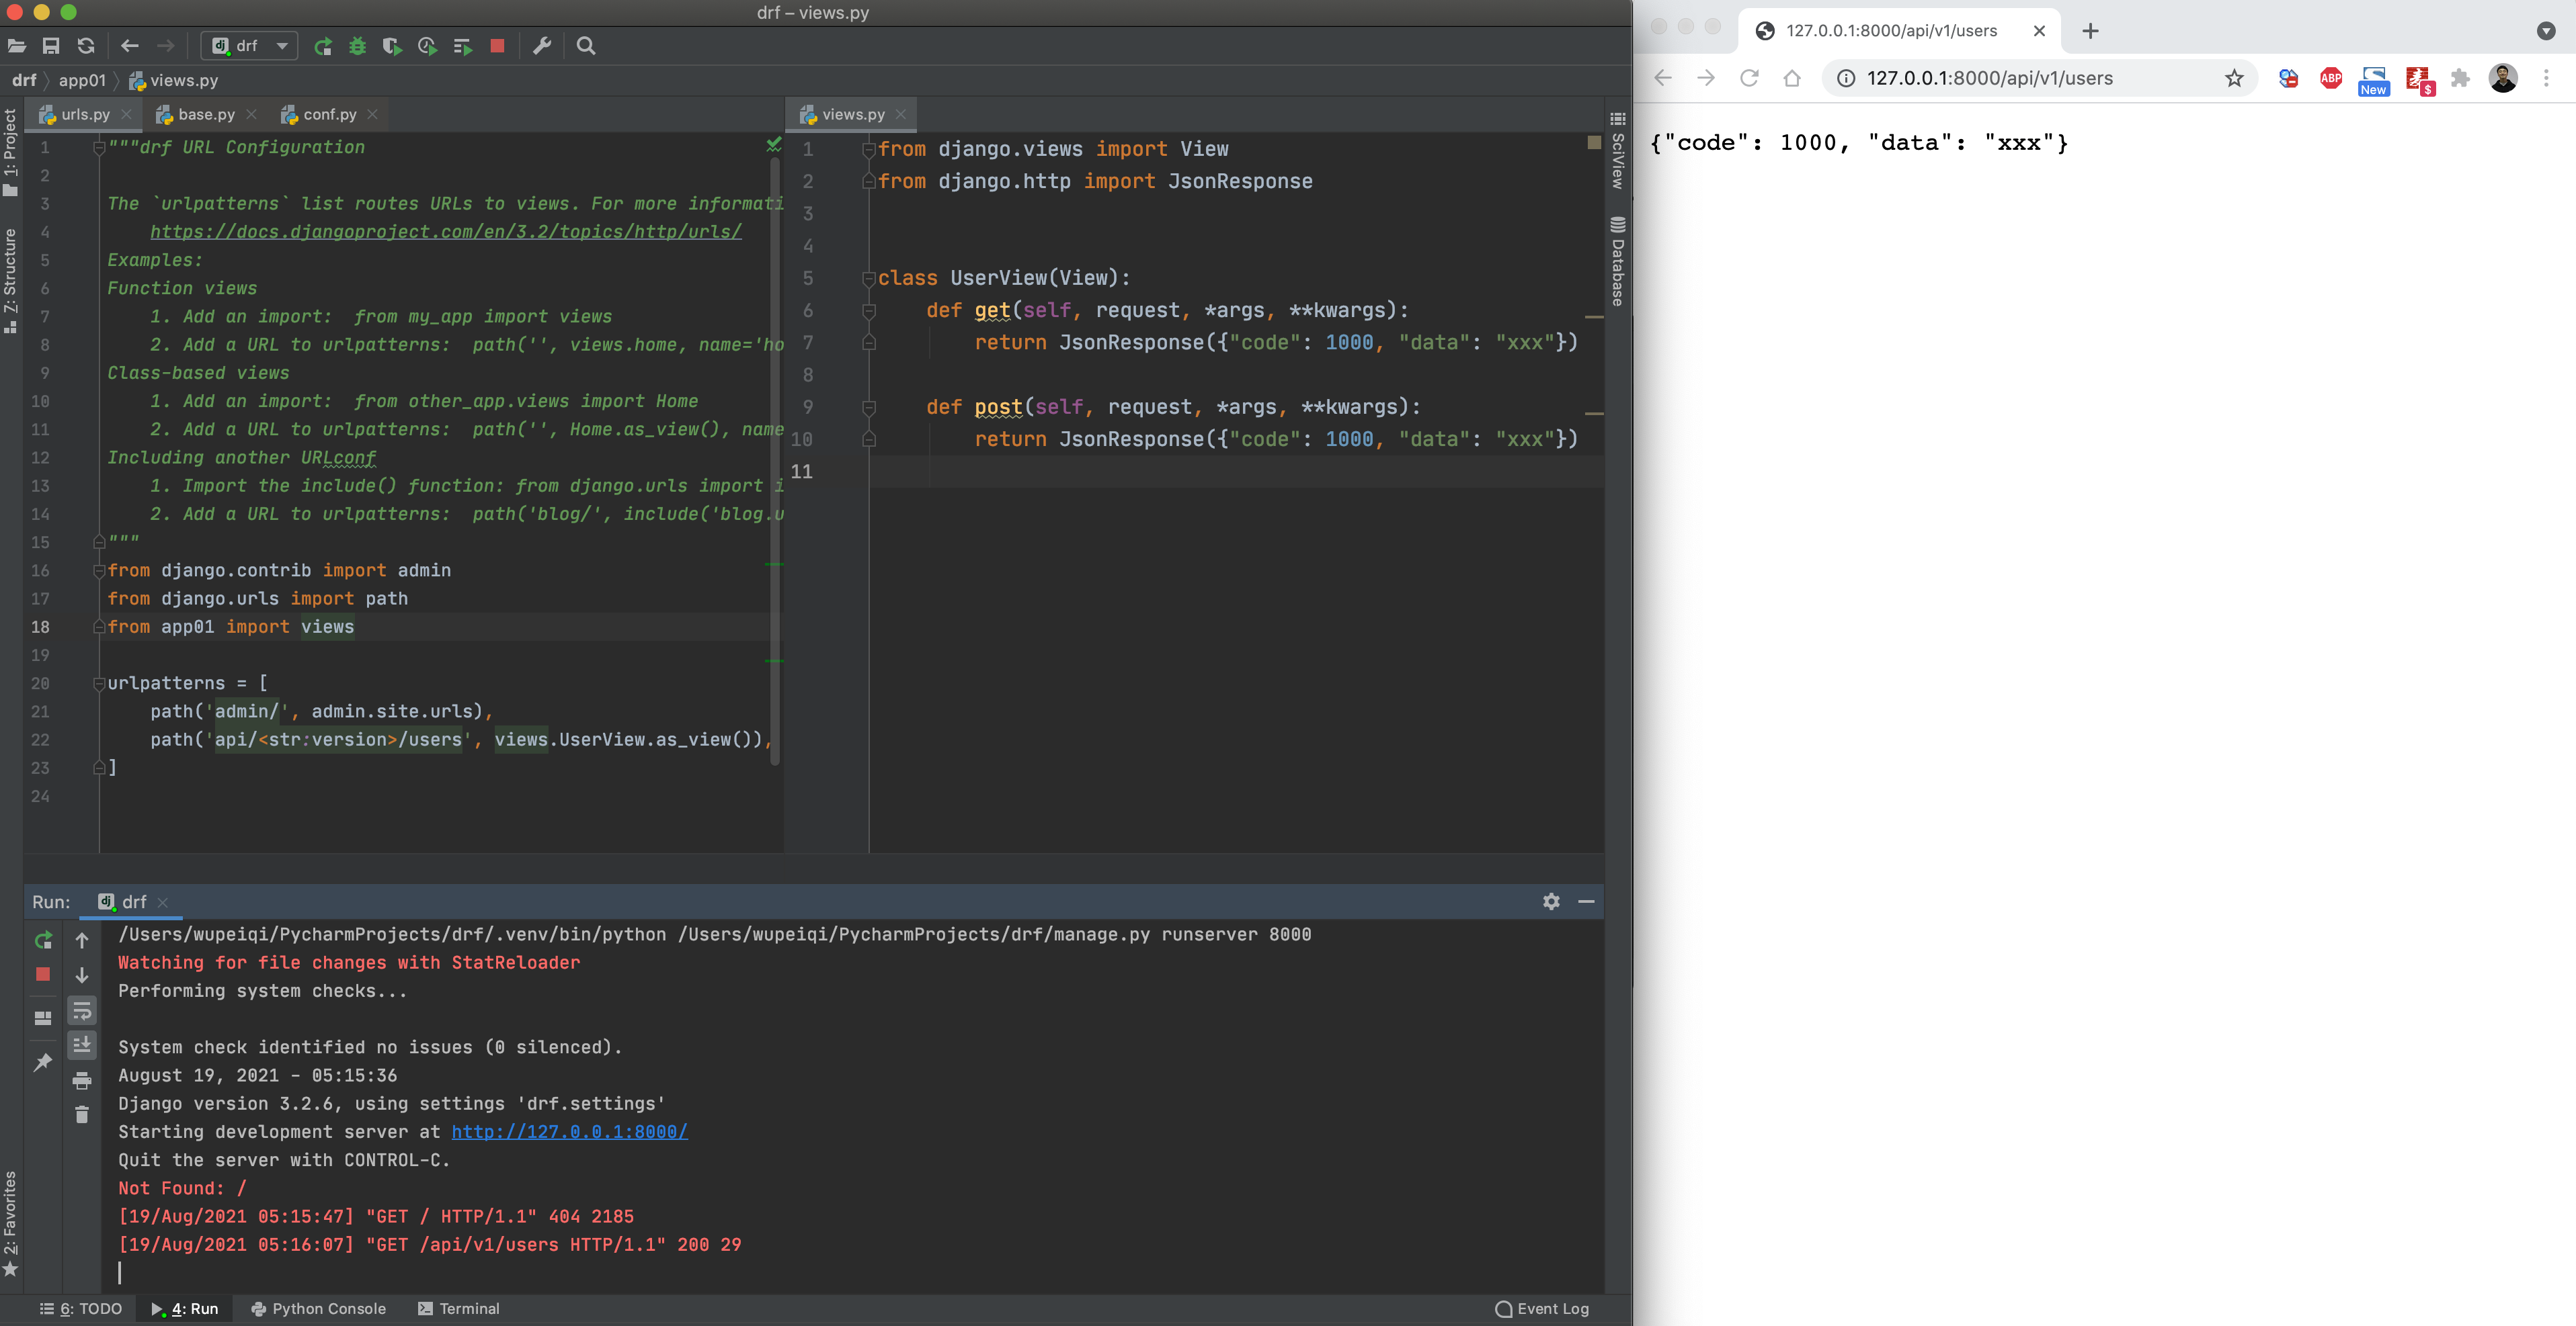Screen dimensions: 2576x1326
Task: Switch to the base.py editor tab
Action: tap(206, 114)
